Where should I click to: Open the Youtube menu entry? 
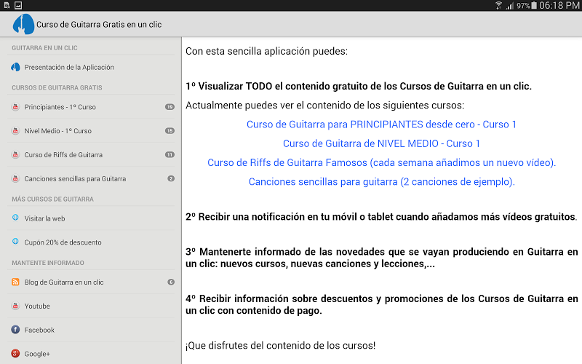point(91,306)
